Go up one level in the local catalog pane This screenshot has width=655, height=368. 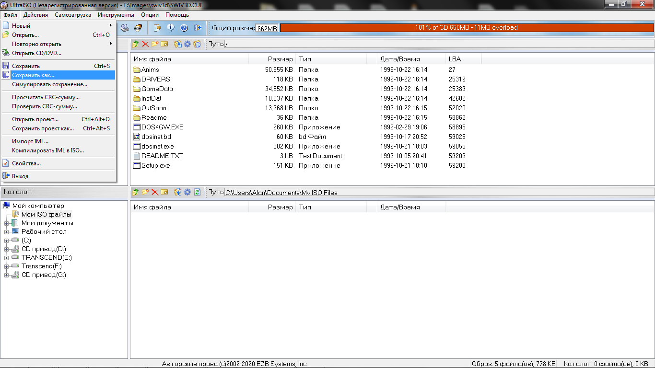[x=136, y=192]
